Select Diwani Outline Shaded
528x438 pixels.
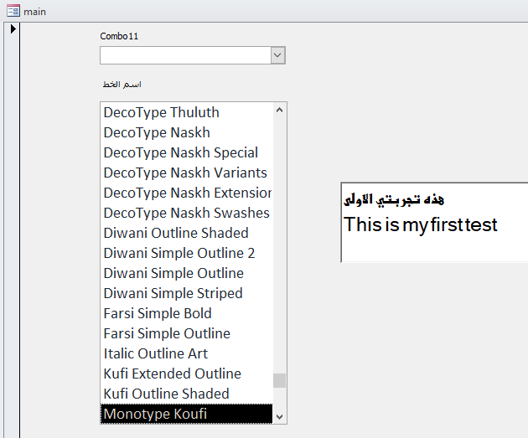[x=187, y=233]
